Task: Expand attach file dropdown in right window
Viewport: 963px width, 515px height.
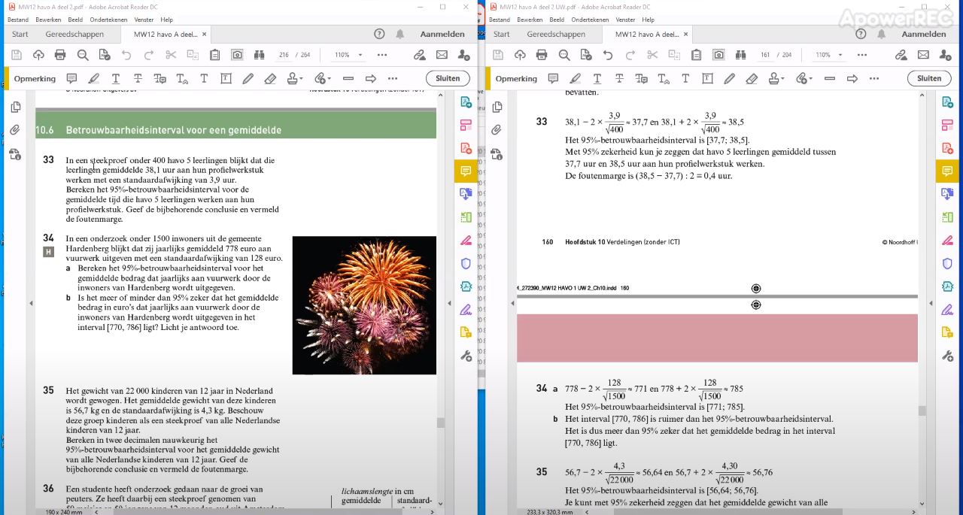Action: pos(810,78)
